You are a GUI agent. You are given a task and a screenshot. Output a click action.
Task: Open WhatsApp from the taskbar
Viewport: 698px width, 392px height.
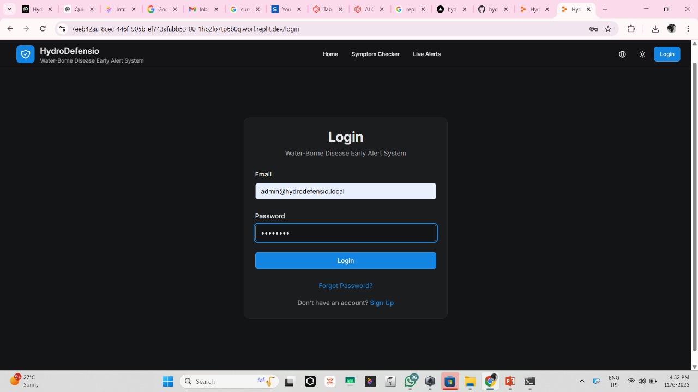tap(410, 382)
